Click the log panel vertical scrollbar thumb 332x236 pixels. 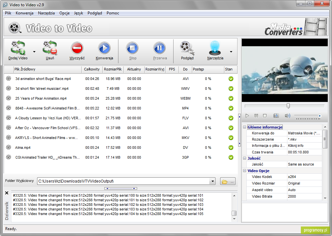point(234,213)
